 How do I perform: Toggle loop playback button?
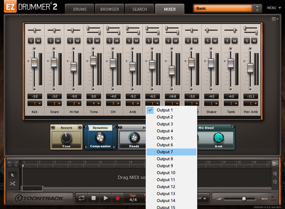pos(82,198)
